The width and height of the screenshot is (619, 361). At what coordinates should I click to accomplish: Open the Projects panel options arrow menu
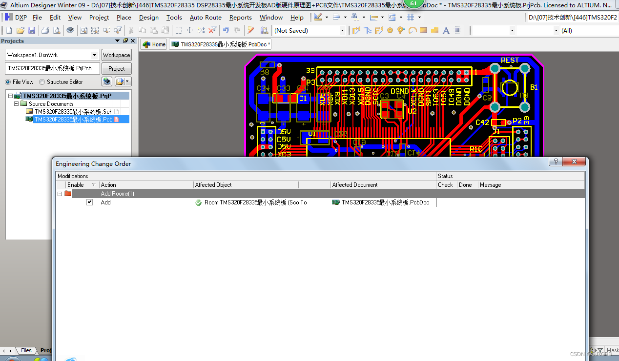click(x=117, y=41)
